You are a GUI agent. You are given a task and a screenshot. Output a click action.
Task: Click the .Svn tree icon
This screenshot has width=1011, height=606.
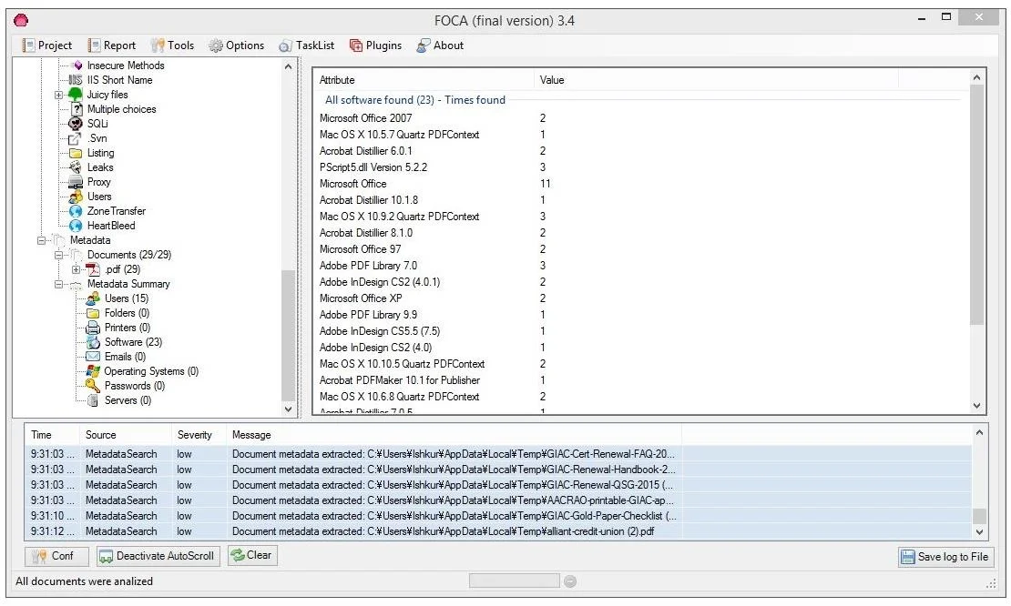click(x=75, y=138)
